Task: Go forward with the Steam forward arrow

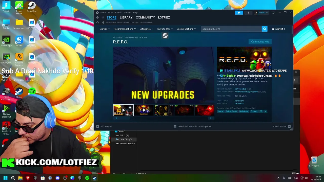Action: pos(103,17)
